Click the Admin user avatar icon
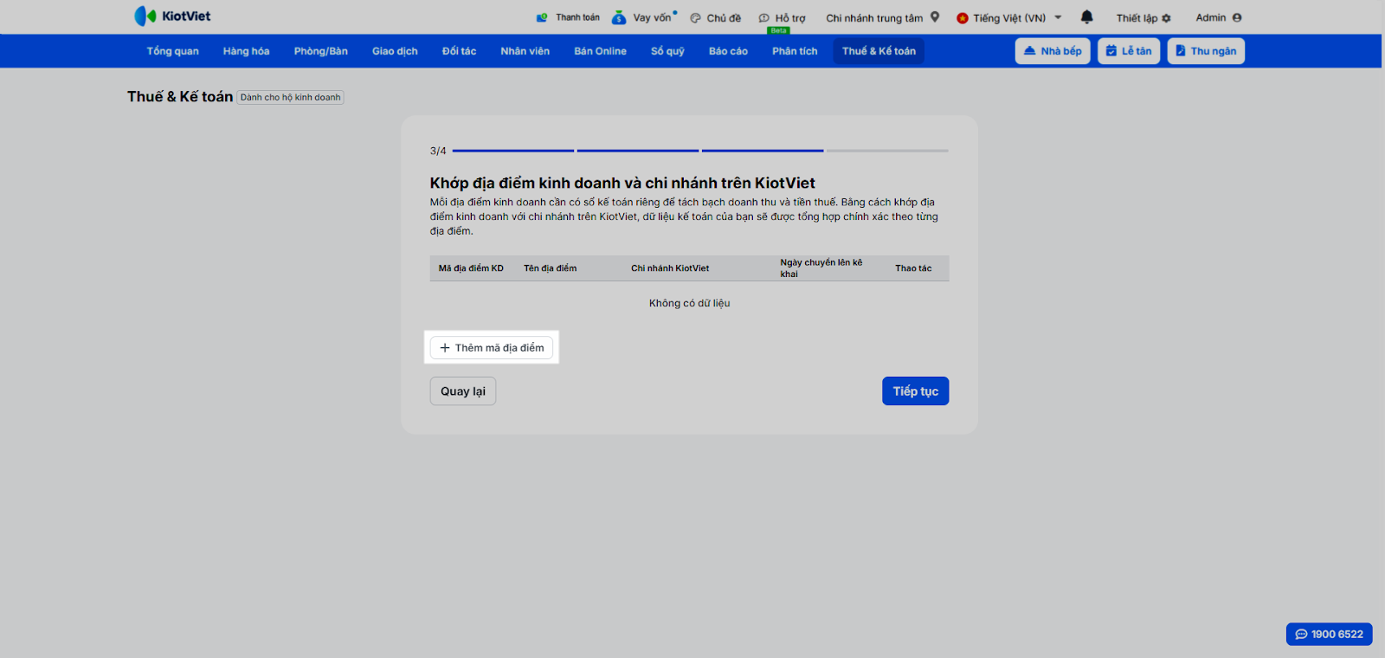Viewport: 1385px width, 658px height. point(1237,17)
